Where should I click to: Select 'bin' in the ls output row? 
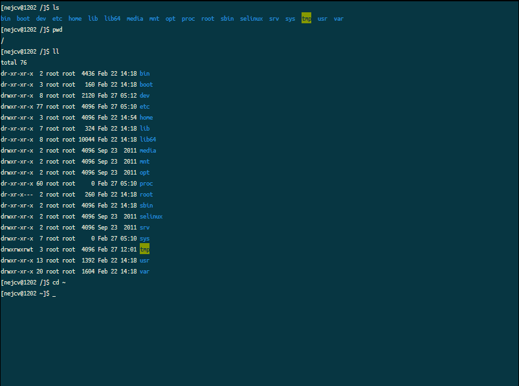(6, 19)
